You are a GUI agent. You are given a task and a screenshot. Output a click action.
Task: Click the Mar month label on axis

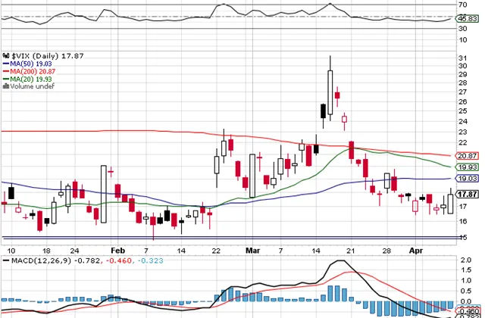(x=252, y=251)
